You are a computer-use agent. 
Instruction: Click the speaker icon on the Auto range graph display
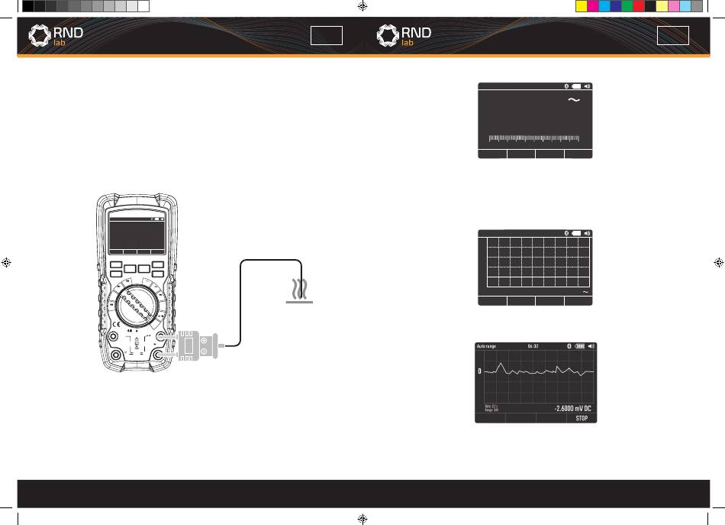[591, 346]
